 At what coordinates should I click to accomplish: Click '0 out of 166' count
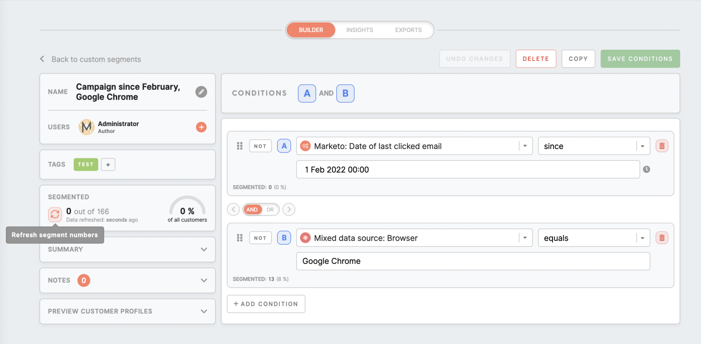click(x=88, y=211)
